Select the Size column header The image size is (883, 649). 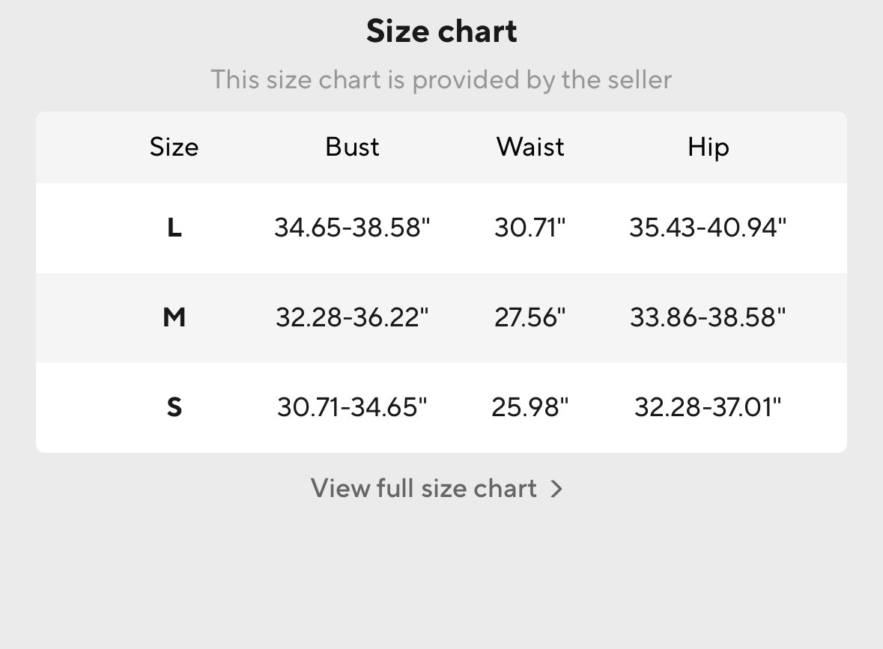[x=174, y=147]
